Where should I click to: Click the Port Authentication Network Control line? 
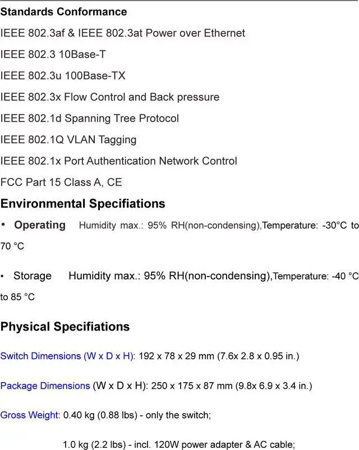click(118, 161)
